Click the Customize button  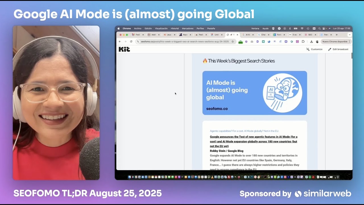[x=314, y=49]
